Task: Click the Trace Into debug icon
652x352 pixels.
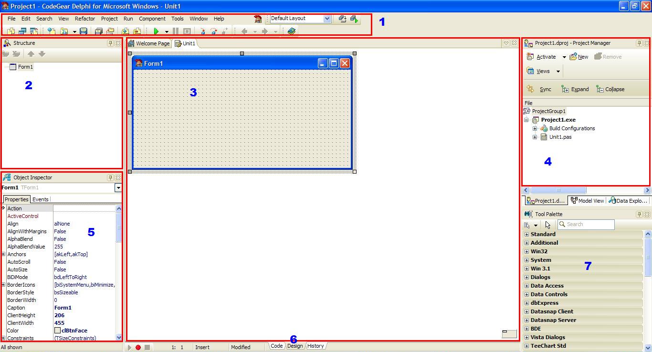Action: click(202, 31)
